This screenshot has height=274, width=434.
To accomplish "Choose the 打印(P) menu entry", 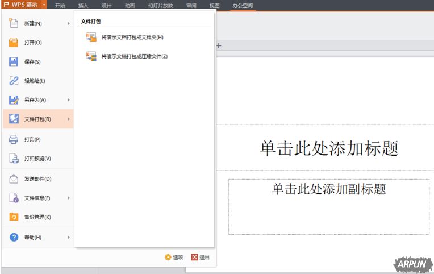I will coord(38,139).
